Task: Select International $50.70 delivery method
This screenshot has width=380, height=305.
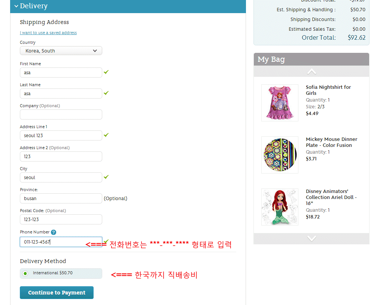Action: tap(25, 274)
